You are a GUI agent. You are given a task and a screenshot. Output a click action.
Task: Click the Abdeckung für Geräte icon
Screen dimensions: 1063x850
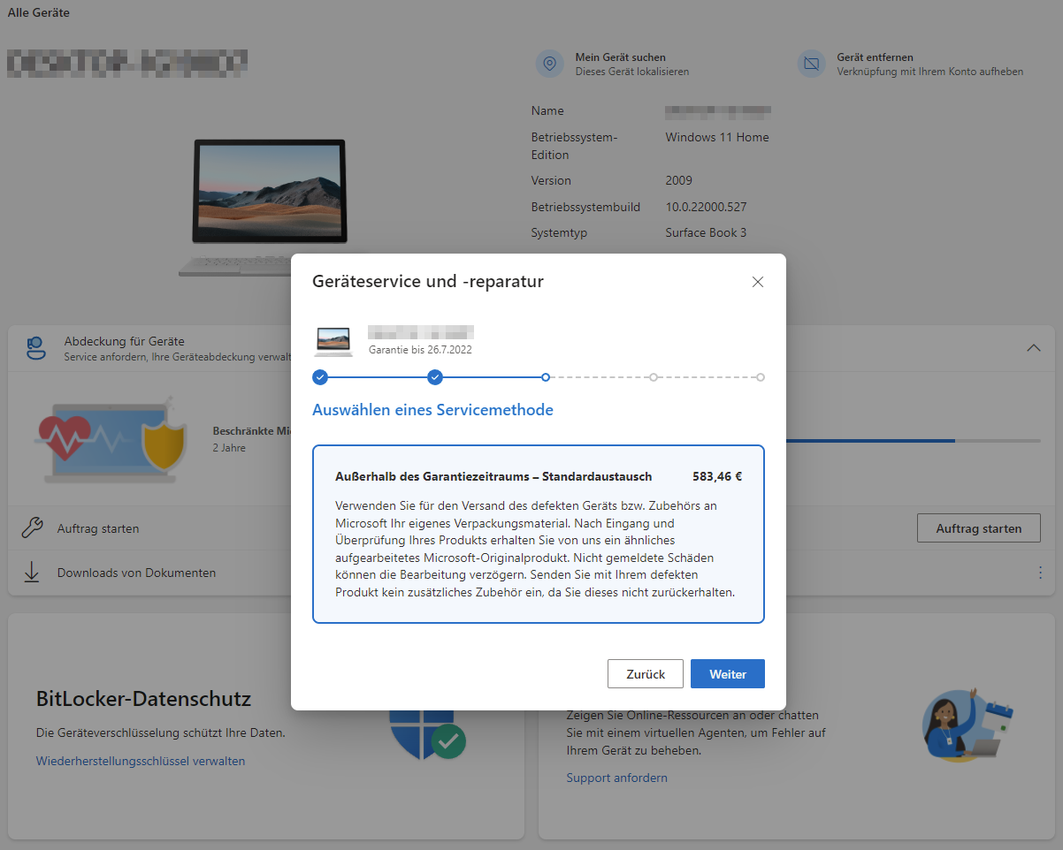tap(36, 347)
